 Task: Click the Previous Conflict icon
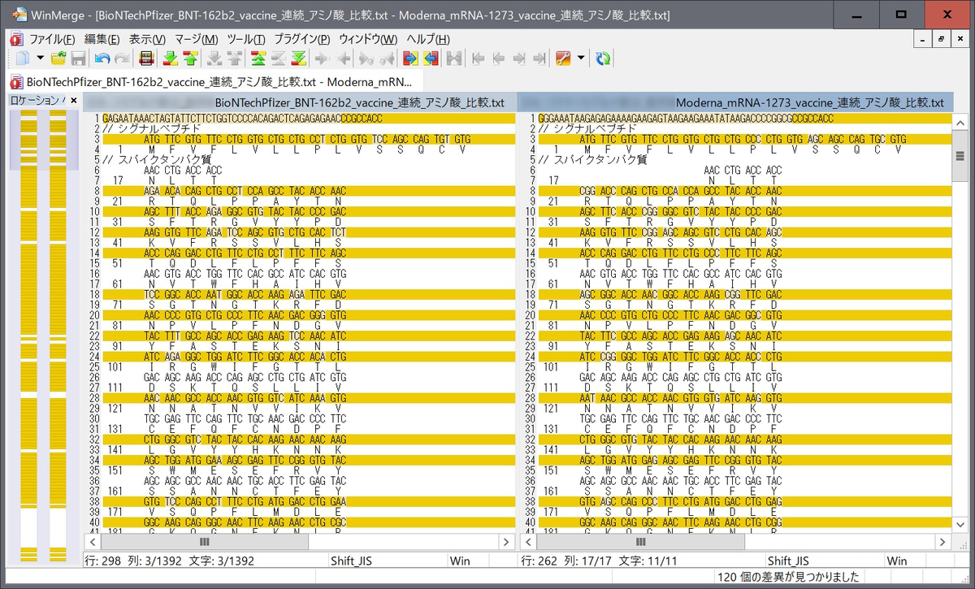point(234,58)
